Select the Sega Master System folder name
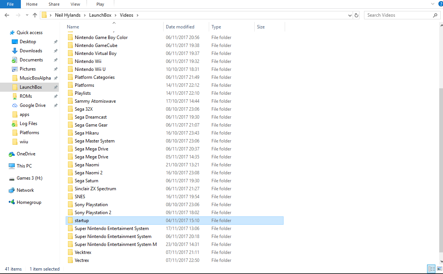 pos(95,141)
